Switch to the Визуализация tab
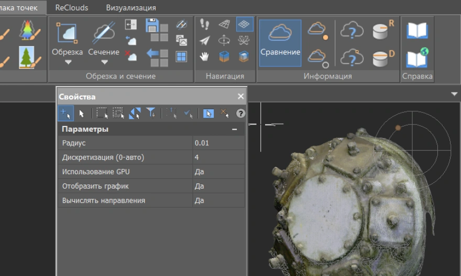This screenshot has height=276, width=461. tap(130, 8)
